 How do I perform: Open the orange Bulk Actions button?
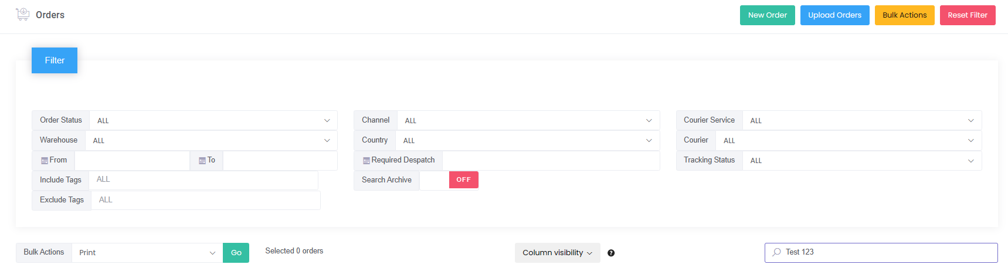click(x=905, y=15)
